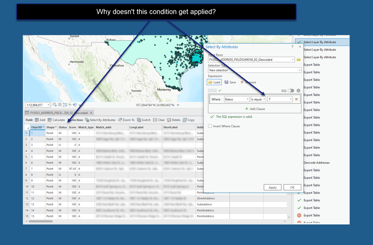Click Switch selection in table toolbar
Image resolution: width=373 pixels, height=245 pixels.
[144, 120]
